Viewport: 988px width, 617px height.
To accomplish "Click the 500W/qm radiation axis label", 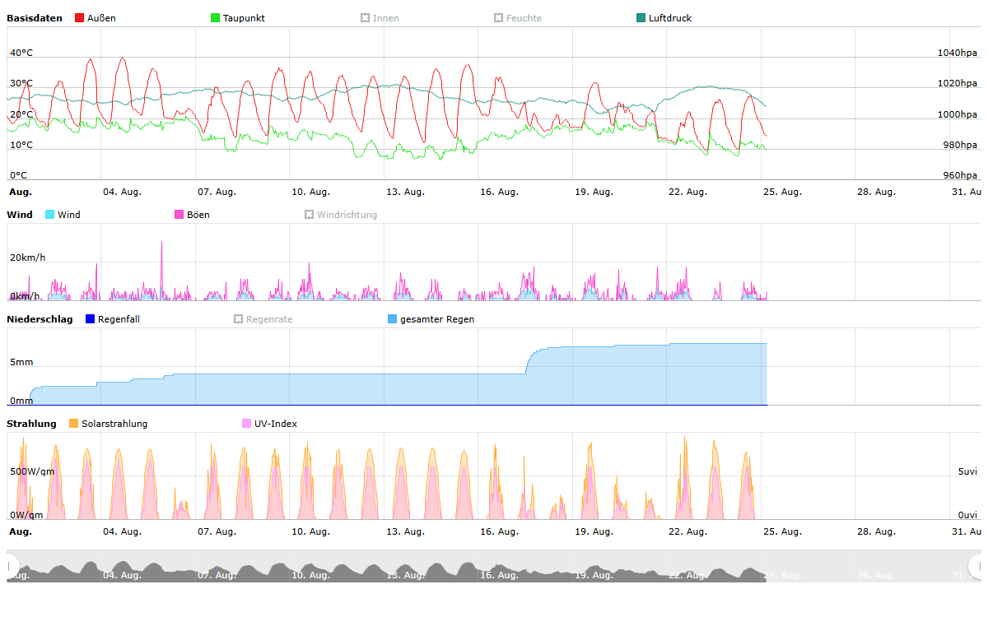I will click(x=32, y=471).
